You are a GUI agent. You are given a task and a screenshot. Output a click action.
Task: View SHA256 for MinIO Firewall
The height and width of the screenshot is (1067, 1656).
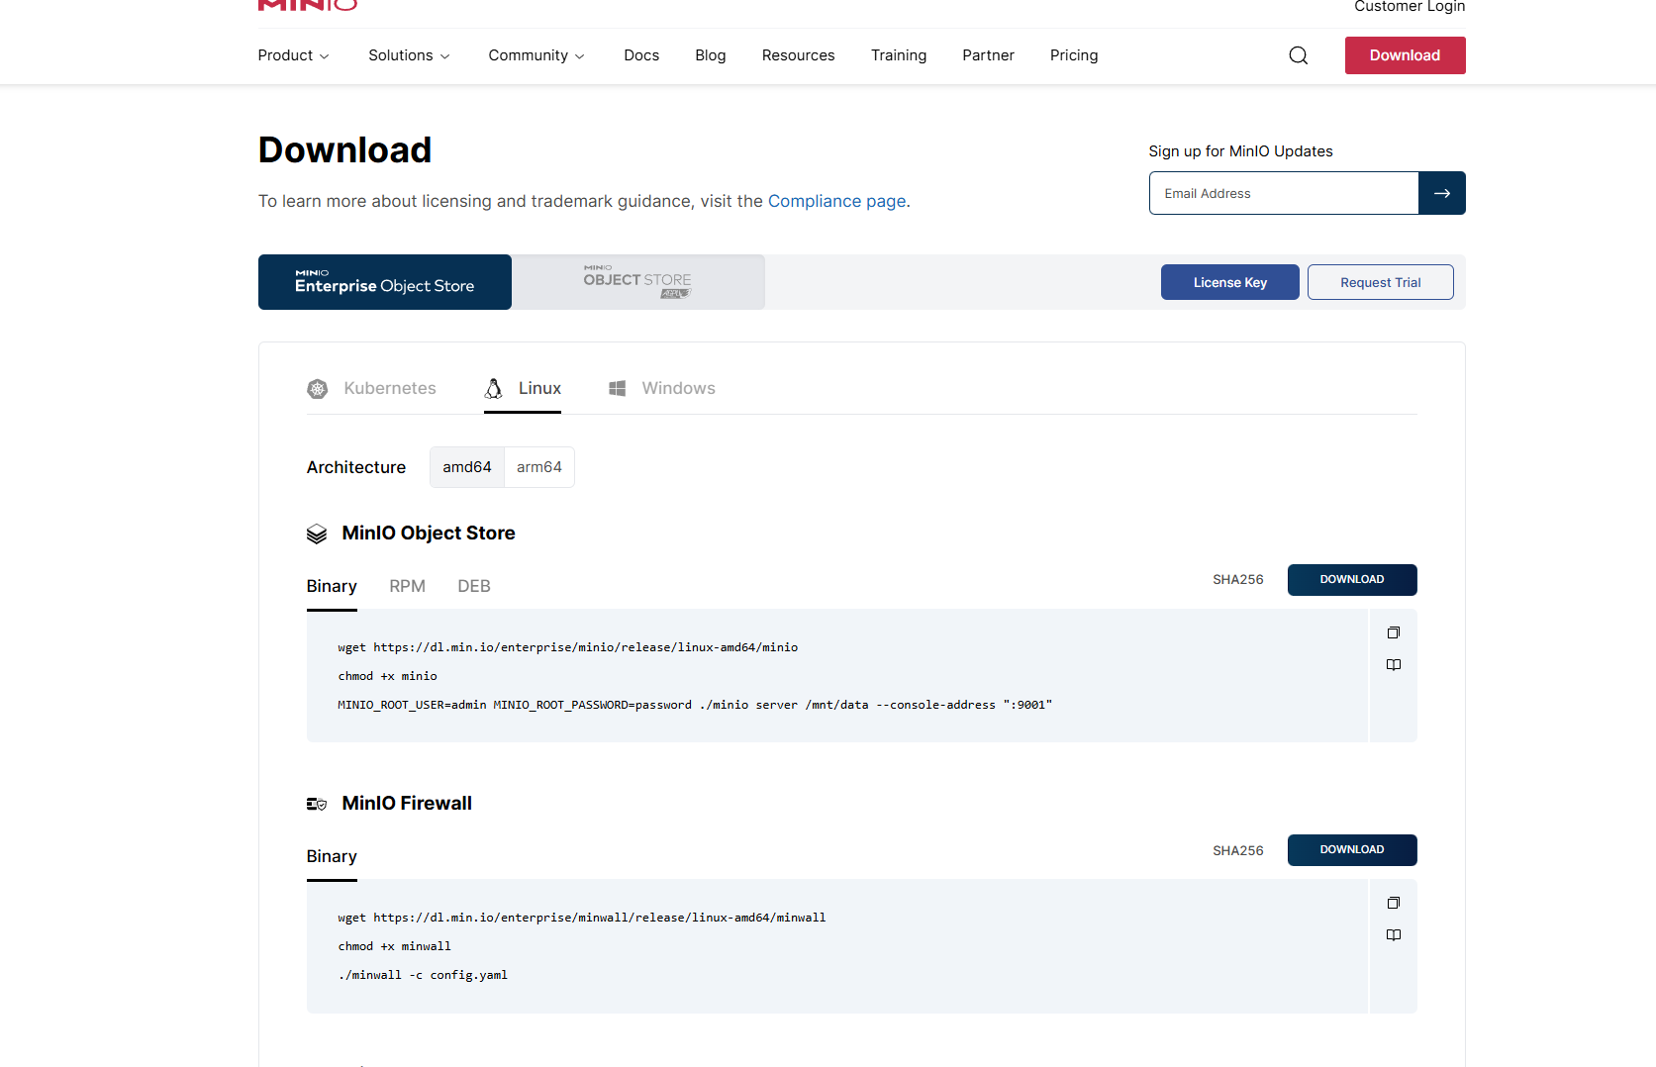[x=1237, y=850]
